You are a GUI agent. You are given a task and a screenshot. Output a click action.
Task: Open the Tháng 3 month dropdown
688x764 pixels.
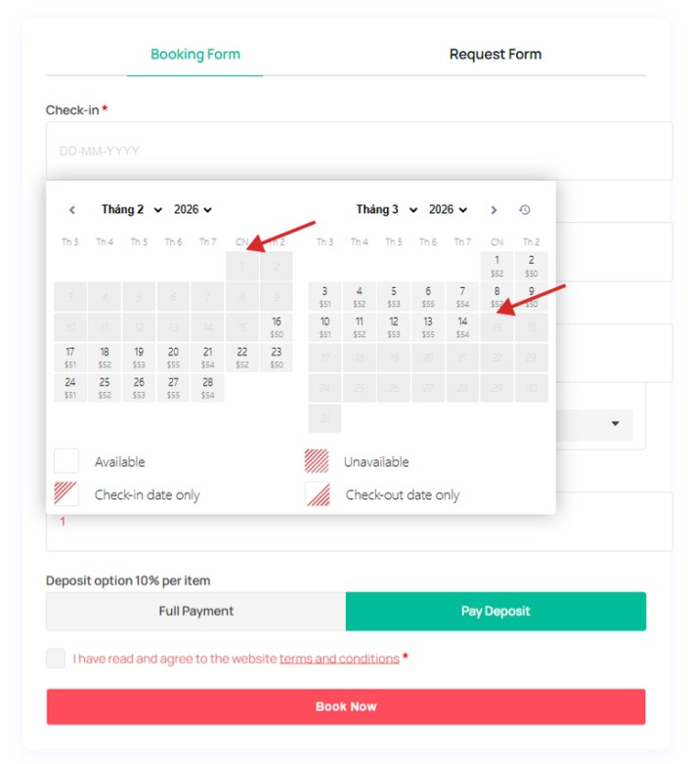tap(387, 210)
